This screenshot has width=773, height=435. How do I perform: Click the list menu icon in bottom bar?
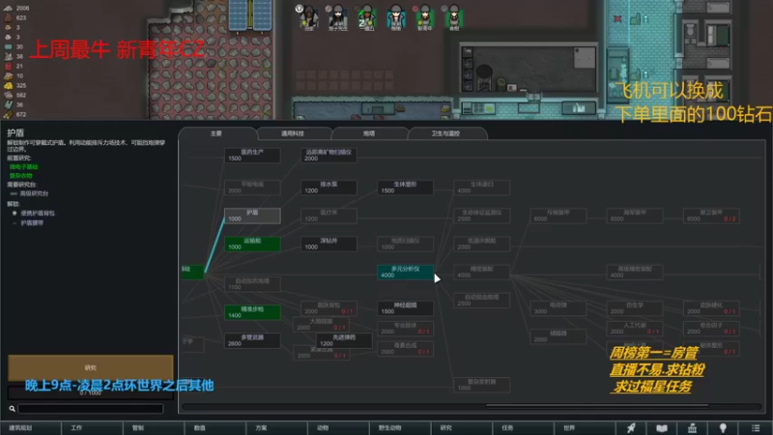(x=756, y=428)
